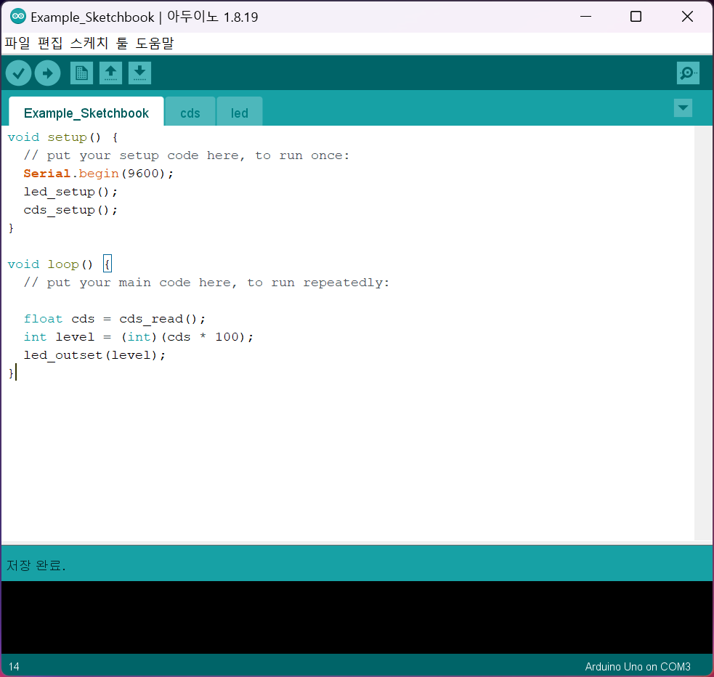Image resolution: width=714 pixels, height=677 pixels.
Task: Click the Arduino logo in the title bar
Action: 17,17
